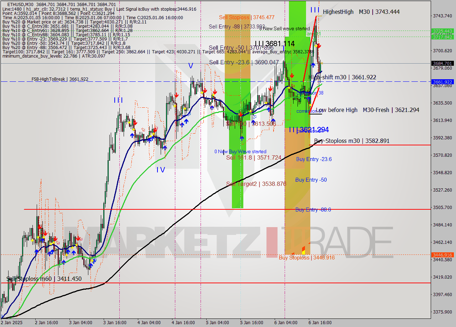
Task: Click the 'Sell Entry -88 | 3733.993' label
Action: click(x=237, y=26)
